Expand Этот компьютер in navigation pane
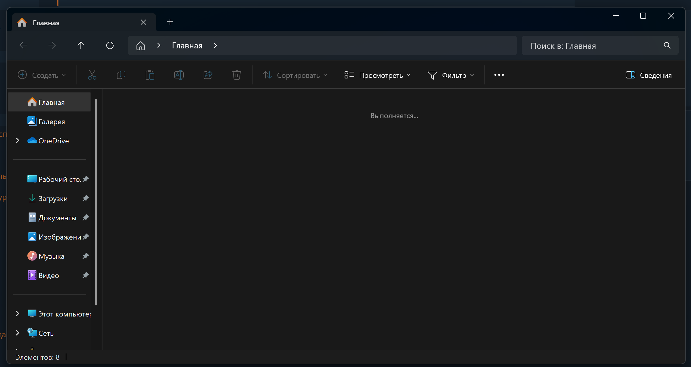The width and height of the screenshot is (691, 367). [x=17, y=314]
